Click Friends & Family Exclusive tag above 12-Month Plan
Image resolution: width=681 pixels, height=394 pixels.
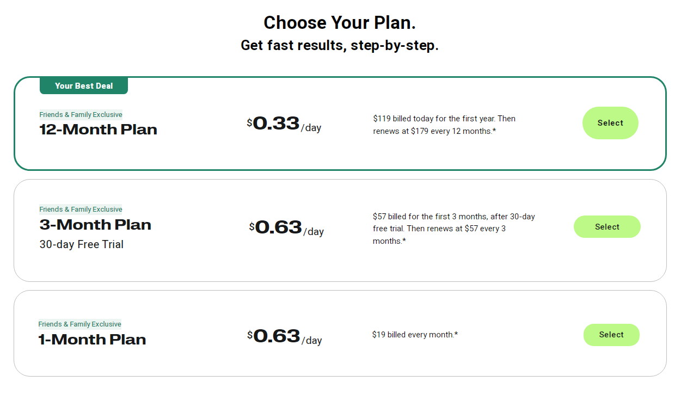81,115
